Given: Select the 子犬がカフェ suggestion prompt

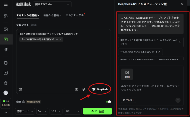Looking at the screenshot, I should [x=140, y=52].
